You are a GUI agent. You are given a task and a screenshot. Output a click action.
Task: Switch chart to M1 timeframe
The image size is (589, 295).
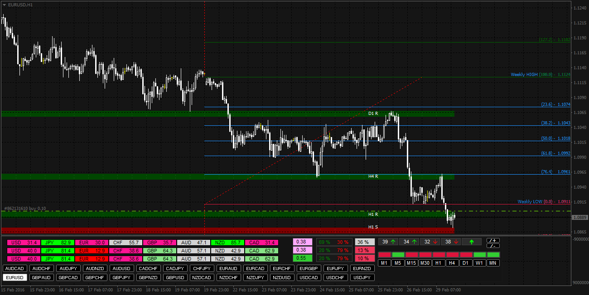click(x=384, y=263)
